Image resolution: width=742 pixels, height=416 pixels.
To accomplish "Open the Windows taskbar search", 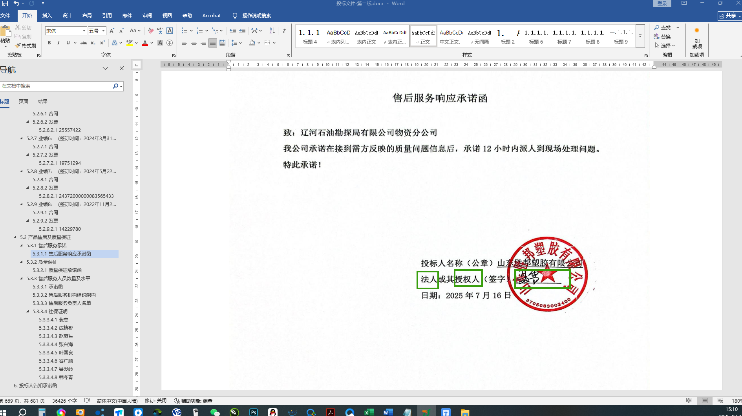I will click(22, 412).
